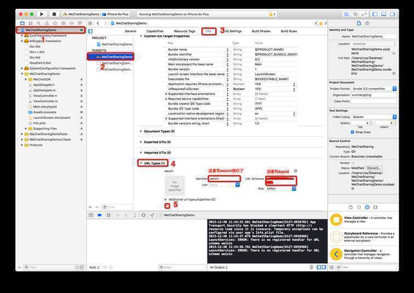Image resolution: width=414 pixels, height=293 pixels.
Task: Open the file inspector
Action: pos(359,23)
